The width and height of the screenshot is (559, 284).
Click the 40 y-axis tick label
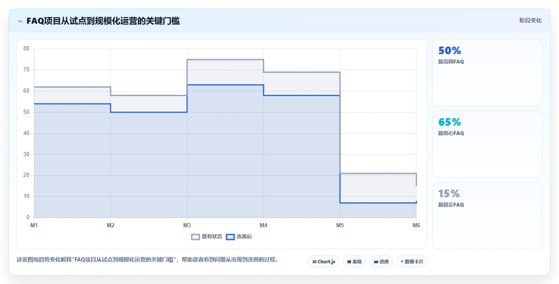[x=26, y=133]
